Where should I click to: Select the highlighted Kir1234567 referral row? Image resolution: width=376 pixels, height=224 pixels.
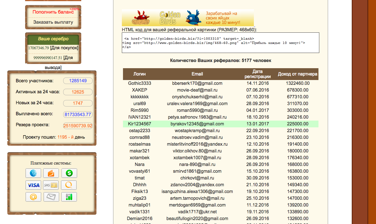click(221, 124)
